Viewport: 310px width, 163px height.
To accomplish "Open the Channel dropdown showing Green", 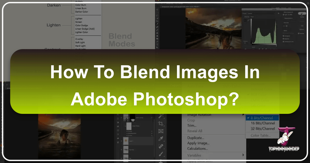I will coord(253,17).
